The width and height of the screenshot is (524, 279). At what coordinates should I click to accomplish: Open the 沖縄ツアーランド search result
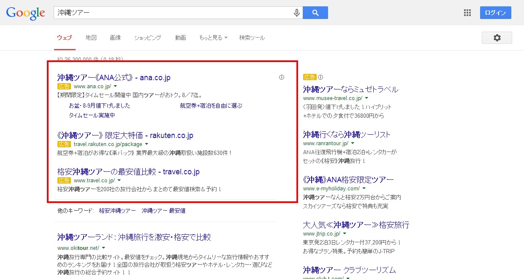click(x=134, y=237)
